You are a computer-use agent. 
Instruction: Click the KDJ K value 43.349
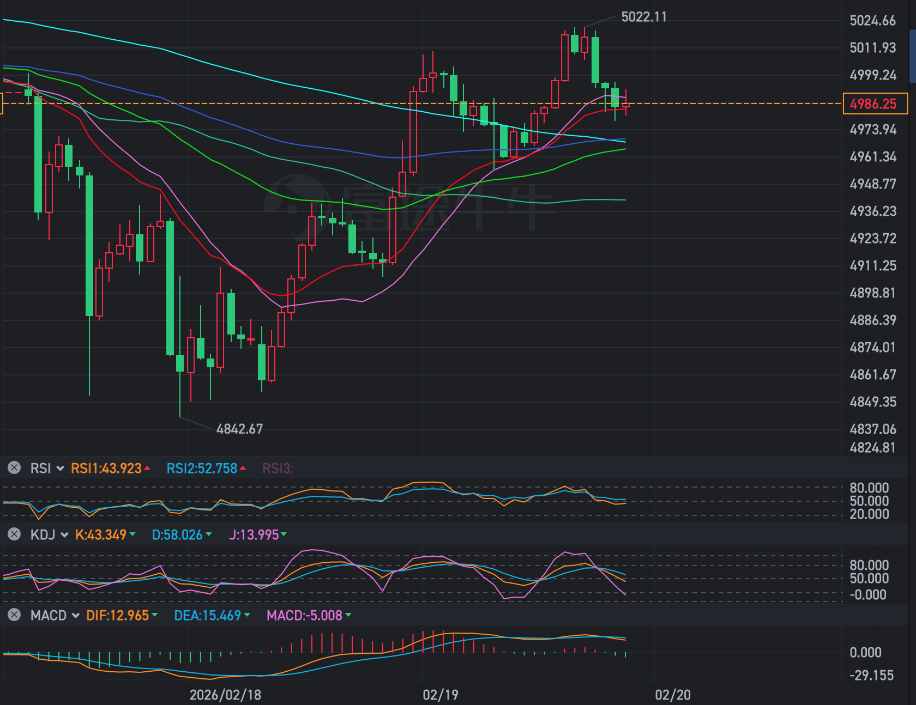101,535
